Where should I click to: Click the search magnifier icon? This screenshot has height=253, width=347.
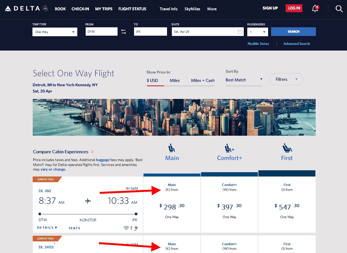pos(339,9)
